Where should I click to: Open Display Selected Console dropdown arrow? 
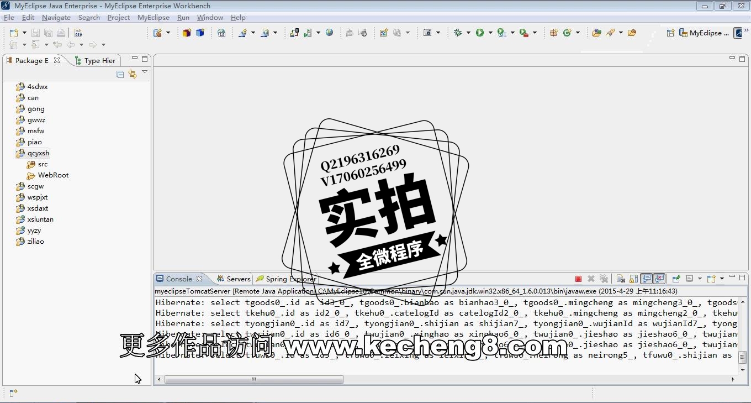(x=700, y=279)
